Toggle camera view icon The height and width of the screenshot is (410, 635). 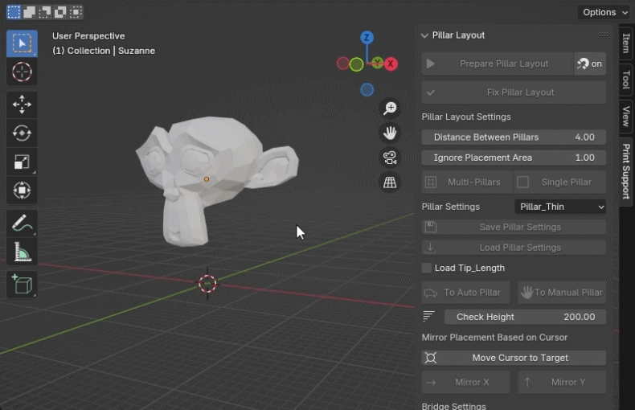tap(390, 158)
